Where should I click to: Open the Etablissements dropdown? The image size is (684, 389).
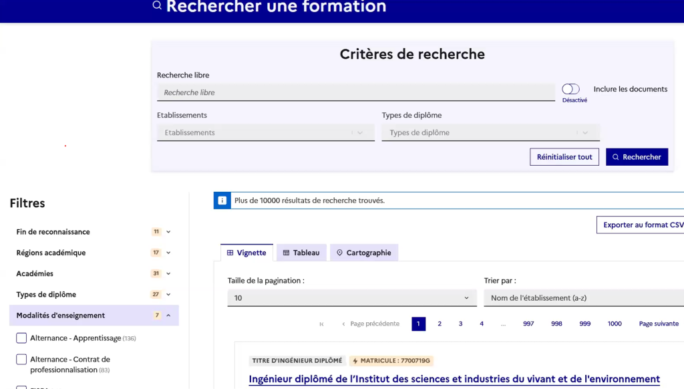[x=266, y=132]
